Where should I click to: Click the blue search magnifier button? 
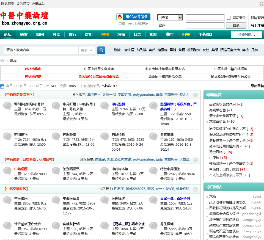101,50
